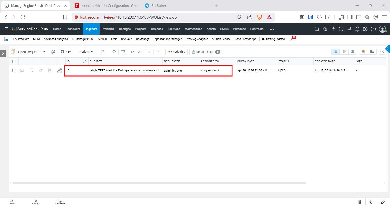Click the Quick Actions lightning icon
Screen dimensions: 390x205
click(333, 29)
